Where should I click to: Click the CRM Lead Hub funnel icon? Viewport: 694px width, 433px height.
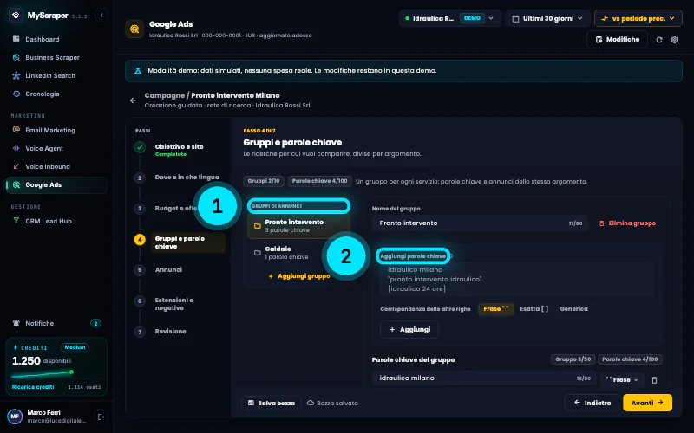point(16,221)
